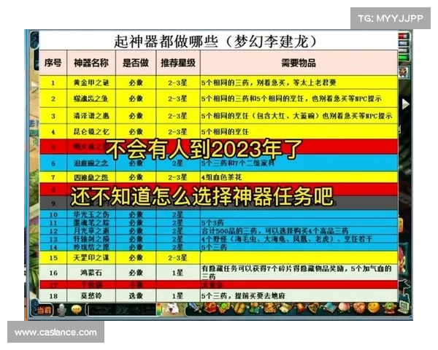The width and height of the screenshot is (438, 350).
Task: Click the 5个3药 text in row 11
Action: tap(212, 222)
